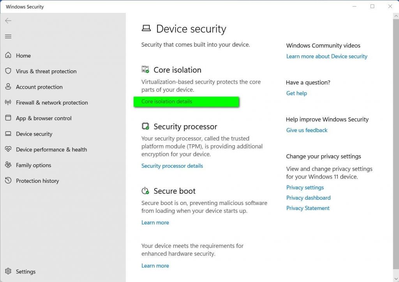
Task: Click the Device performance & health heart icon
Action: click(x=8, y=149)
